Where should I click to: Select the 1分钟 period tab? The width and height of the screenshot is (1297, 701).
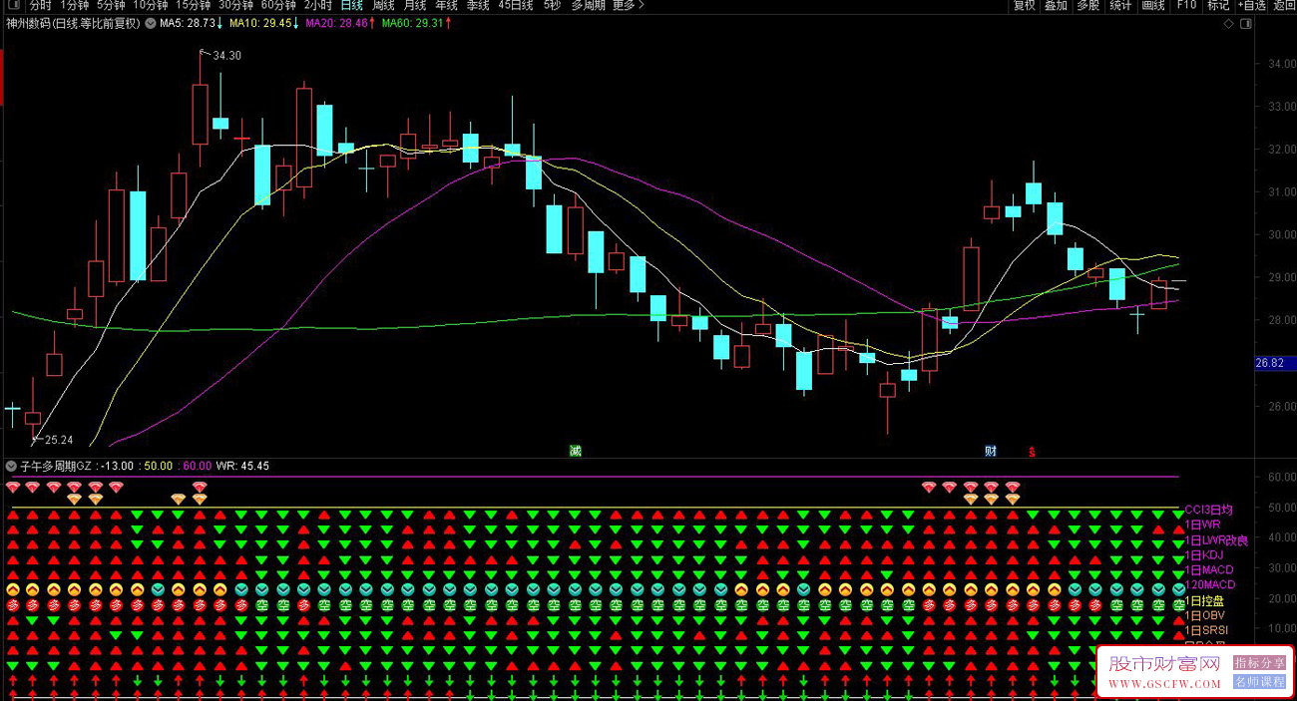[x=75, y=5]
